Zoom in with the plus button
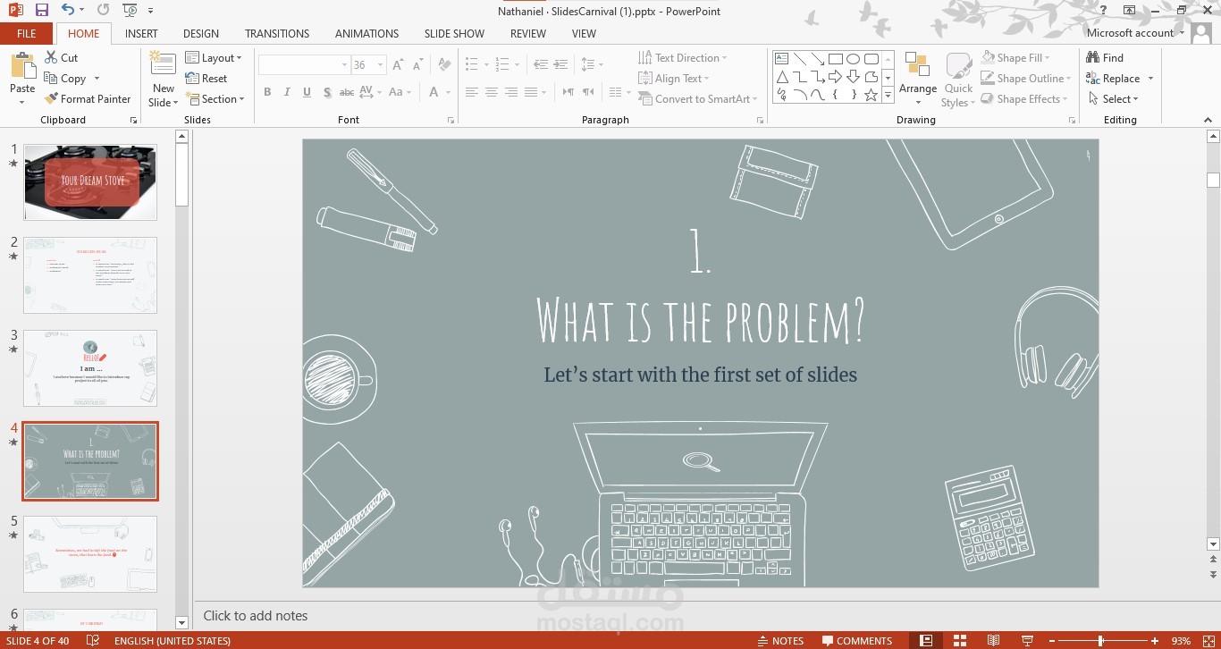1221x649 pixels. 1155,640
